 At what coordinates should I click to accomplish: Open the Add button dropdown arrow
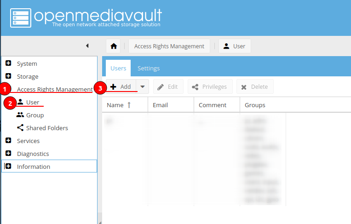[x=143, y=86]
